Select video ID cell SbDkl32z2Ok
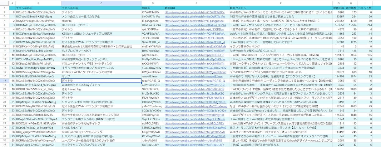 click(153, 89)
